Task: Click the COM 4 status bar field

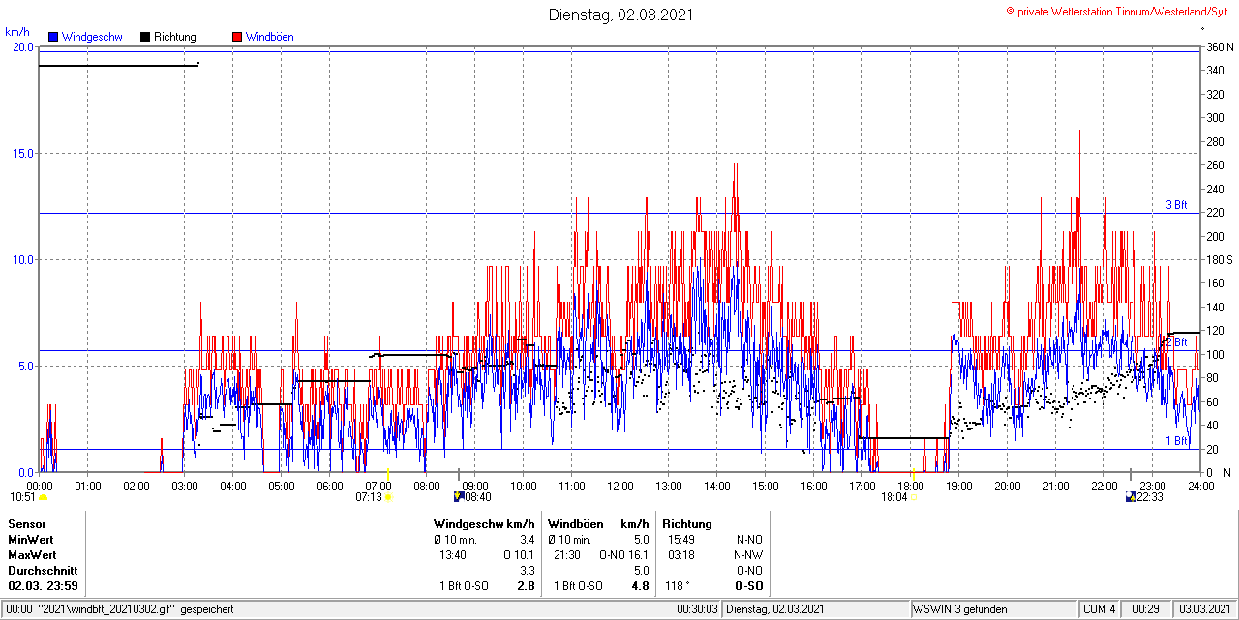Action: (1100, 609)
